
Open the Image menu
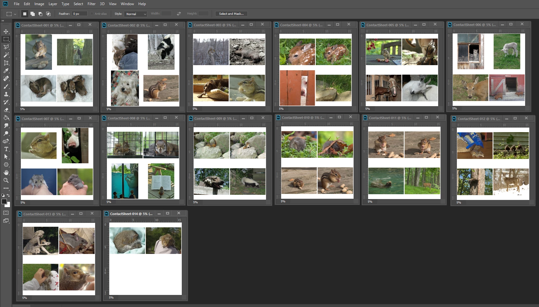tap(39, 4)
